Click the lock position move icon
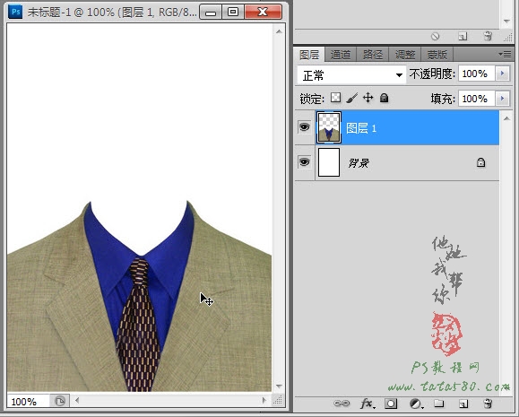 click(368, 98)
